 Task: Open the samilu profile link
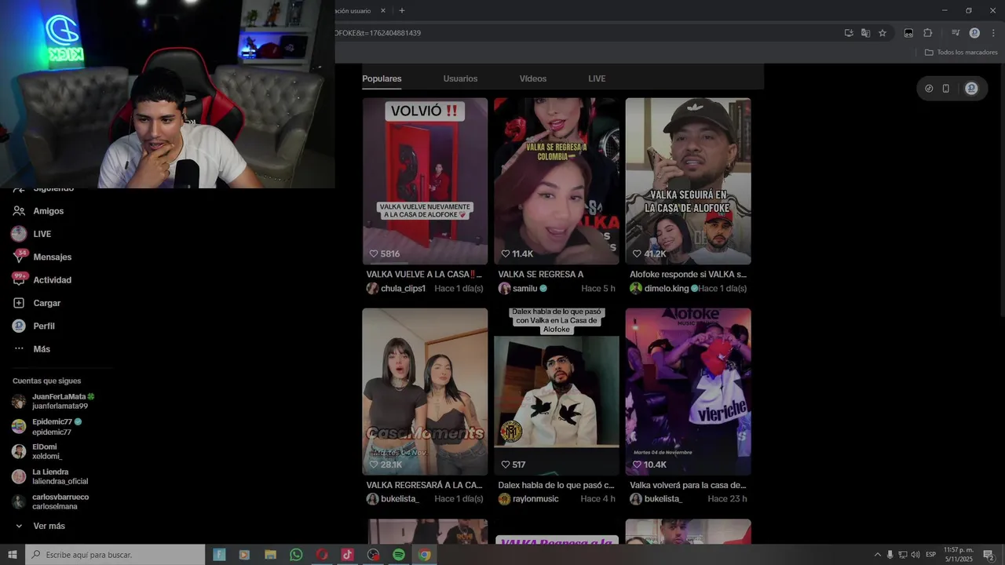[x=525, y=289]
